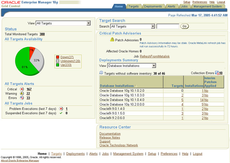Click the Patch Advisories warning icon
This screenshot has height=163, width=230.
click(112, 40)
